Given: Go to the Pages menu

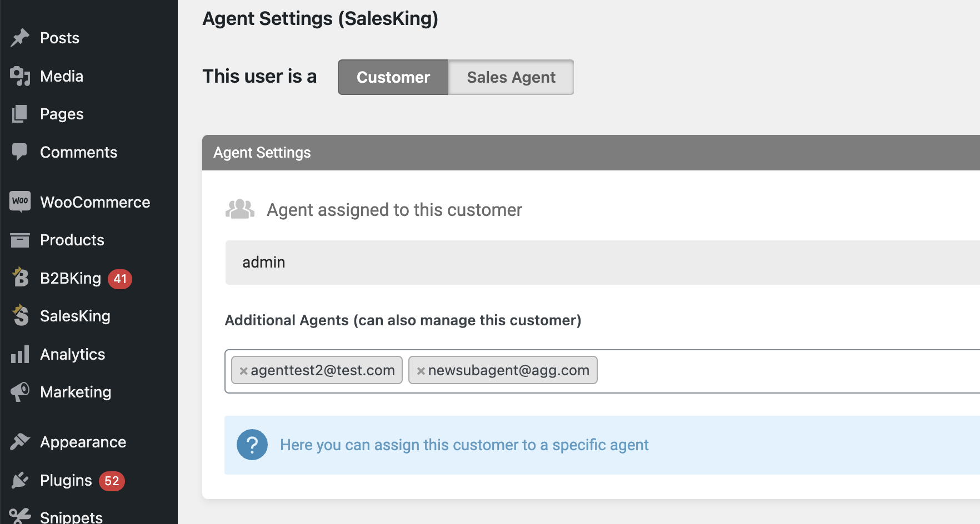Looking at the screenshot, I should [62, 114].
